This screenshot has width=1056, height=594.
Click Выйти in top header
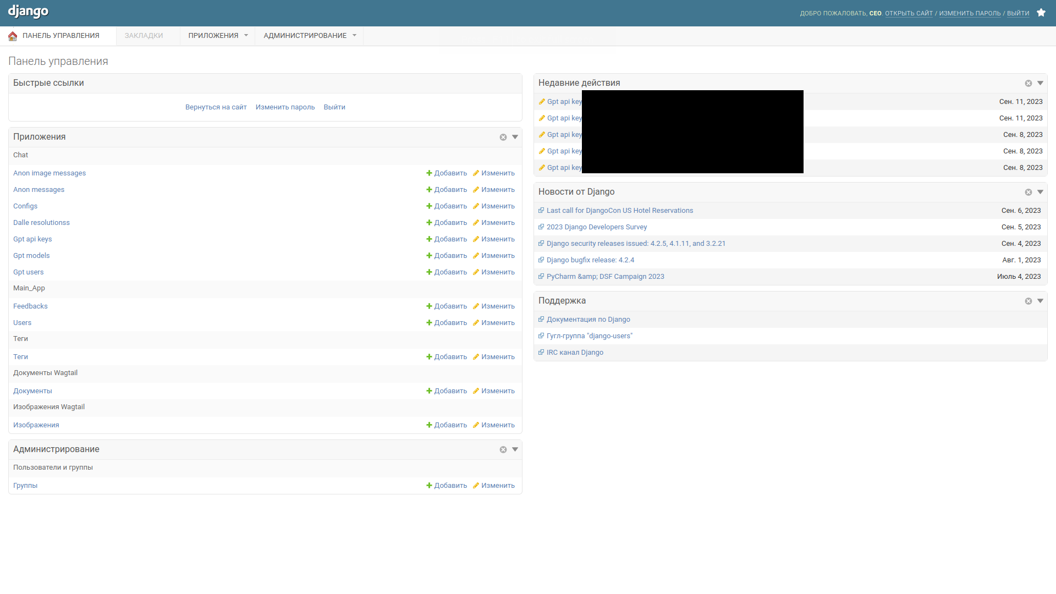(x=1018, y=13)
